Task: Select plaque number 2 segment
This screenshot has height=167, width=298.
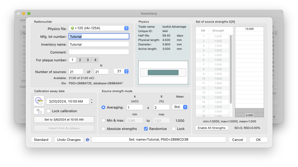Action: pos(80,60)
